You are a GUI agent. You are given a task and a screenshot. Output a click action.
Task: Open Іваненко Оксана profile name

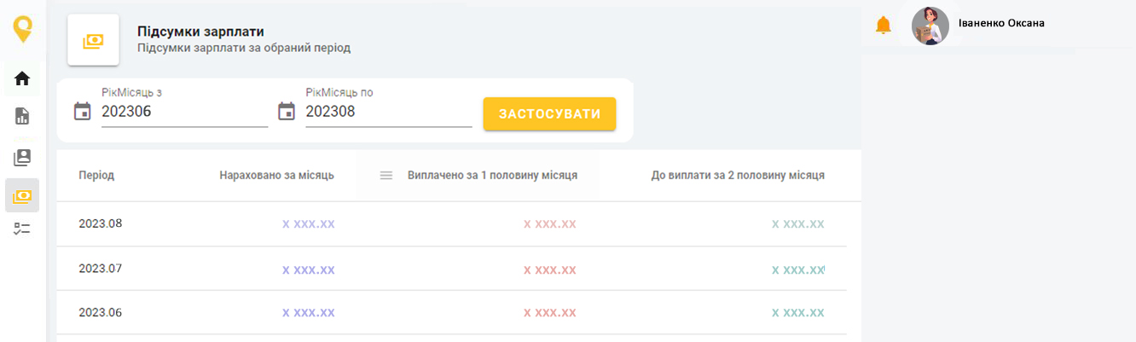pyautogui.click(x=1001, y=23)
